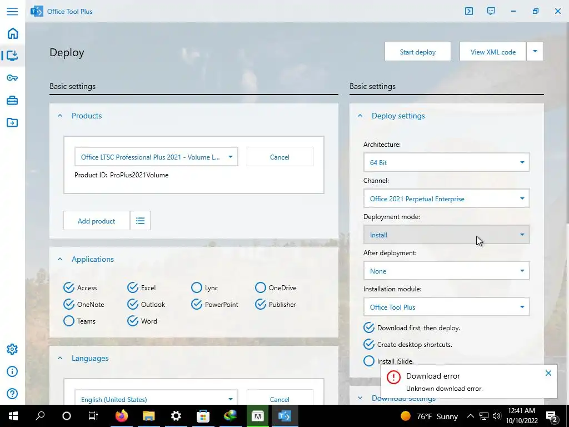Open the Deployment mode dropdown

[x=446, y=235]
